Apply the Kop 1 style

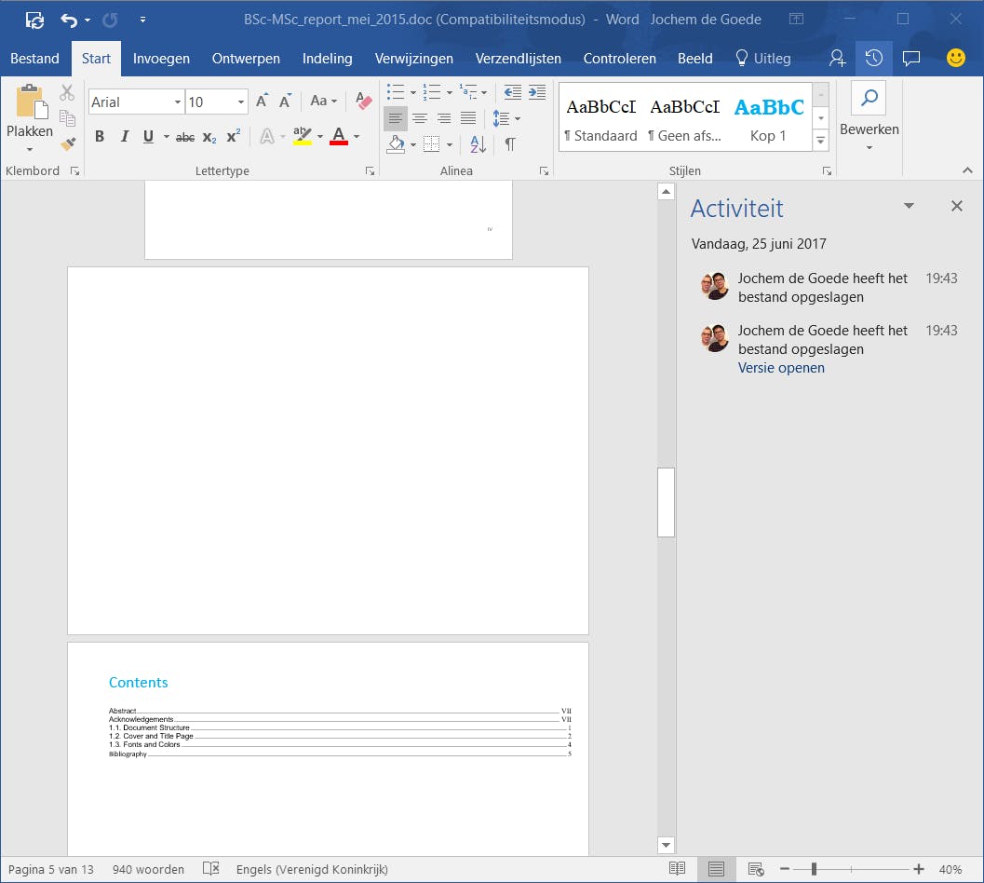[768, 118]
